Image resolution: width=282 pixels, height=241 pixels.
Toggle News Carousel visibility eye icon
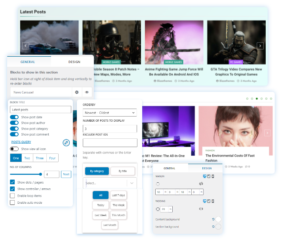(x=87, y=92)
